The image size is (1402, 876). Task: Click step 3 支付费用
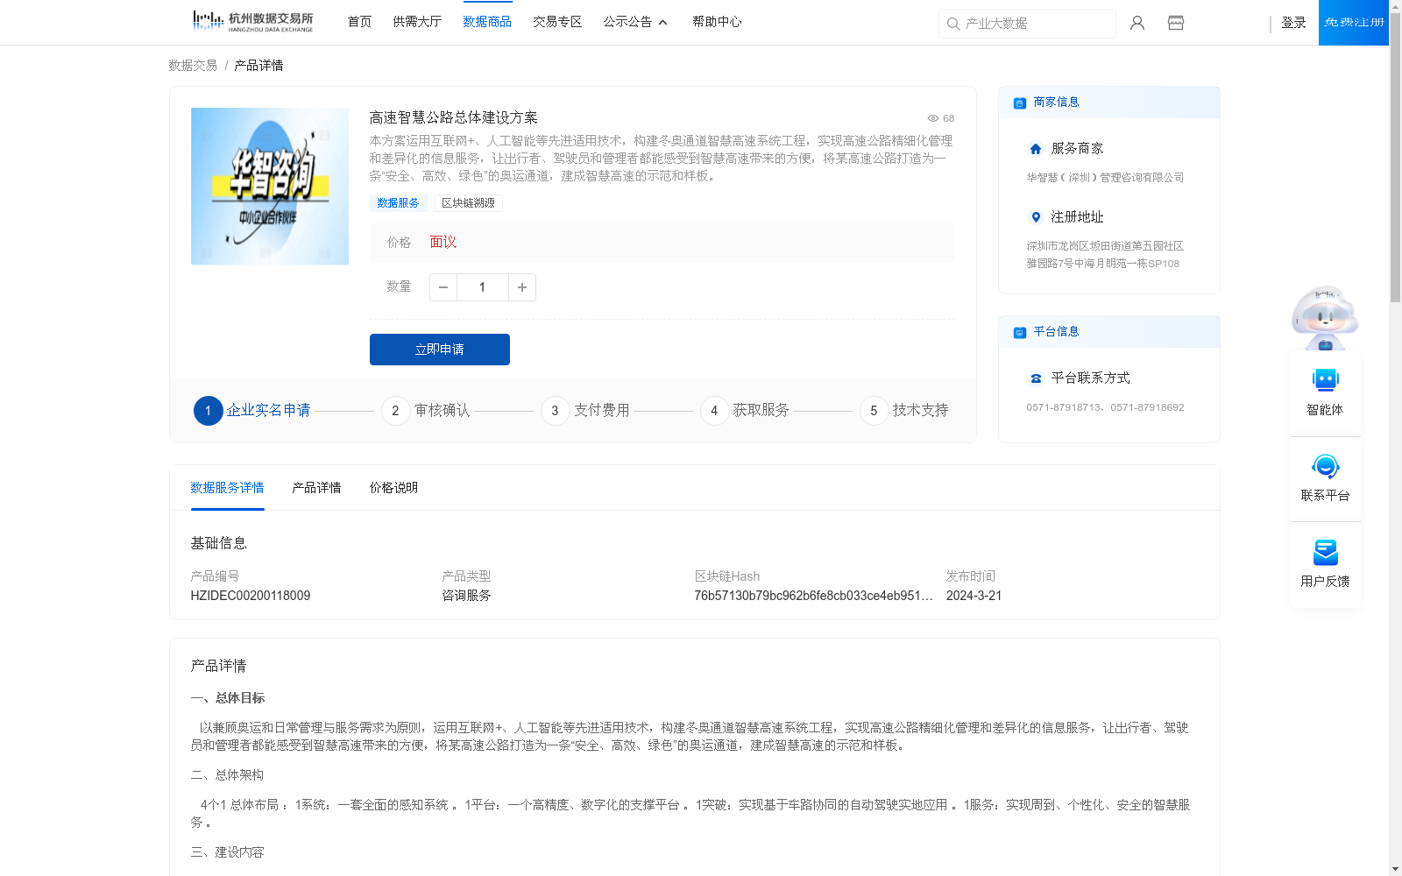point(585,410)
